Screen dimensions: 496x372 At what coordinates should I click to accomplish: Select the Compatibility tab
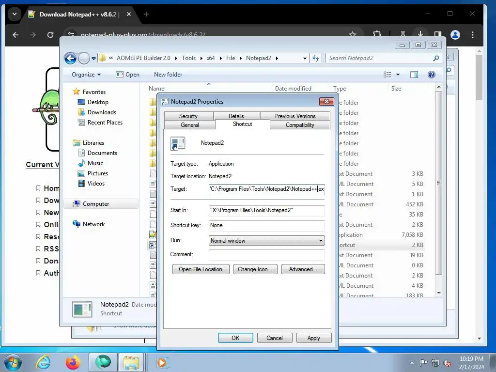click(300, 125)
